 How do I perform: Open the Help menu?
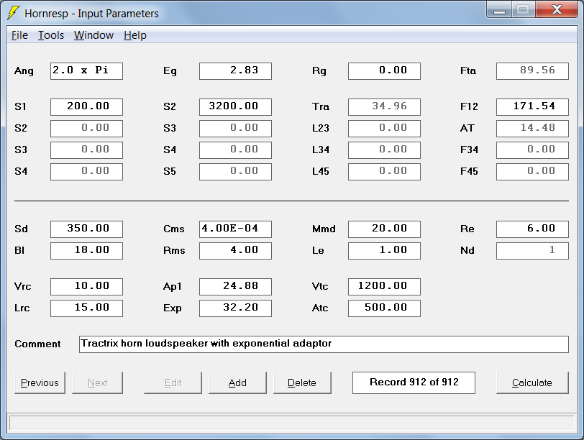[134, 35]
